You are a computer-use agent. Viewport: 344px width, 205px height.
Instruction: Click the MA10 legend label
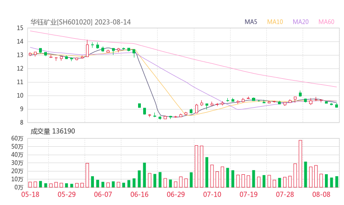(x=275, y=22)
